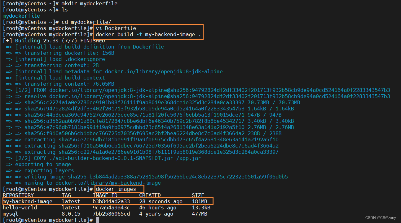Click 'mysql' repository name
Viewport: 401px width, 223px height.
(x=10, y=214)
